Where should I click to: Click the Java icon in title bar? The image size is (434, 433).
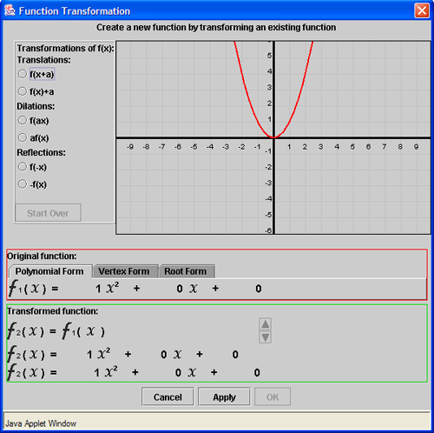(10, 10)
